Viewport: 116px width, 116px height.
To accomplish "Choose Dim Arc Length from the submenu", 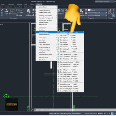I will (71, 49).
